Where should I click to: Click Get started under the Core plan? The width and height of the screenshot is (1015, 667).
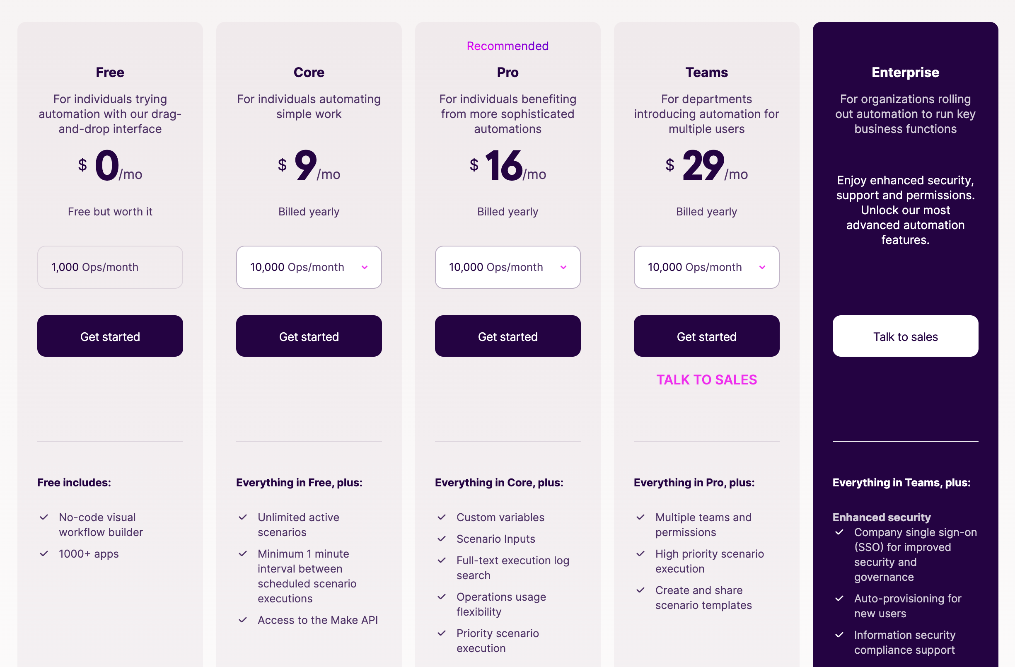309,336
